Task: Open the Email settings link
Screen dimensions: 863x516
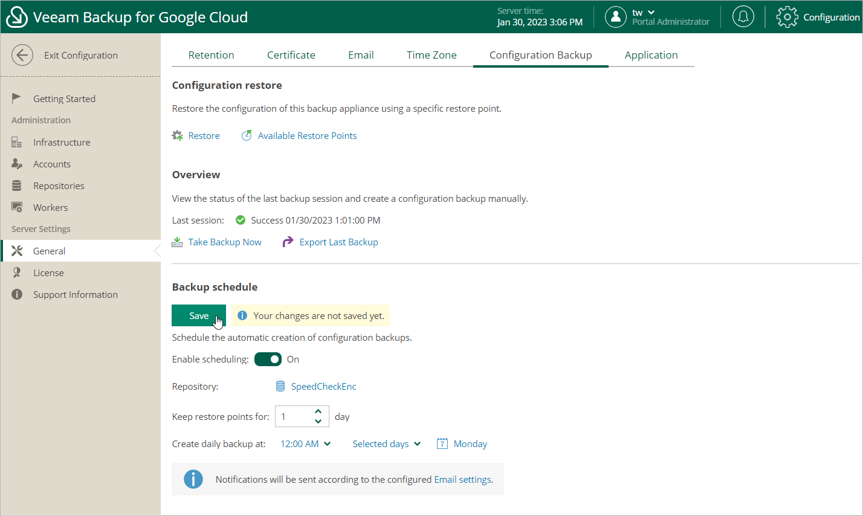Action: click(462, 479)
